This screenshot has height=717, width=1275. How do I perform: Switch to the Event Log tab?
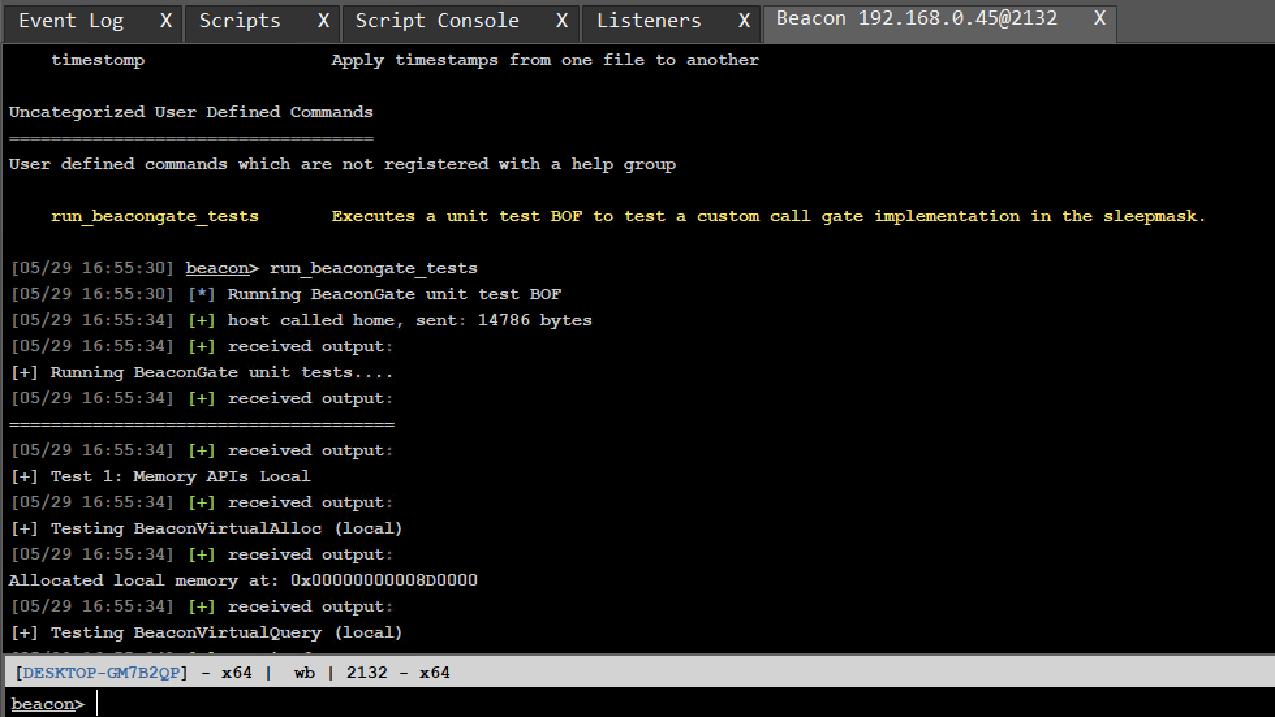coord(72,20)
